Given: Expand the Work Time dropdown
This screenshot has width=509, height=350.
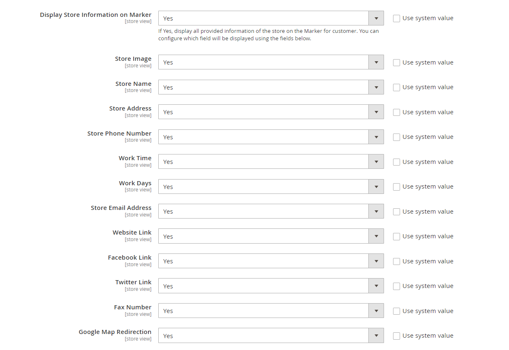Looking at the screenshot, I should pyautogui.click(x=271, y=162).
